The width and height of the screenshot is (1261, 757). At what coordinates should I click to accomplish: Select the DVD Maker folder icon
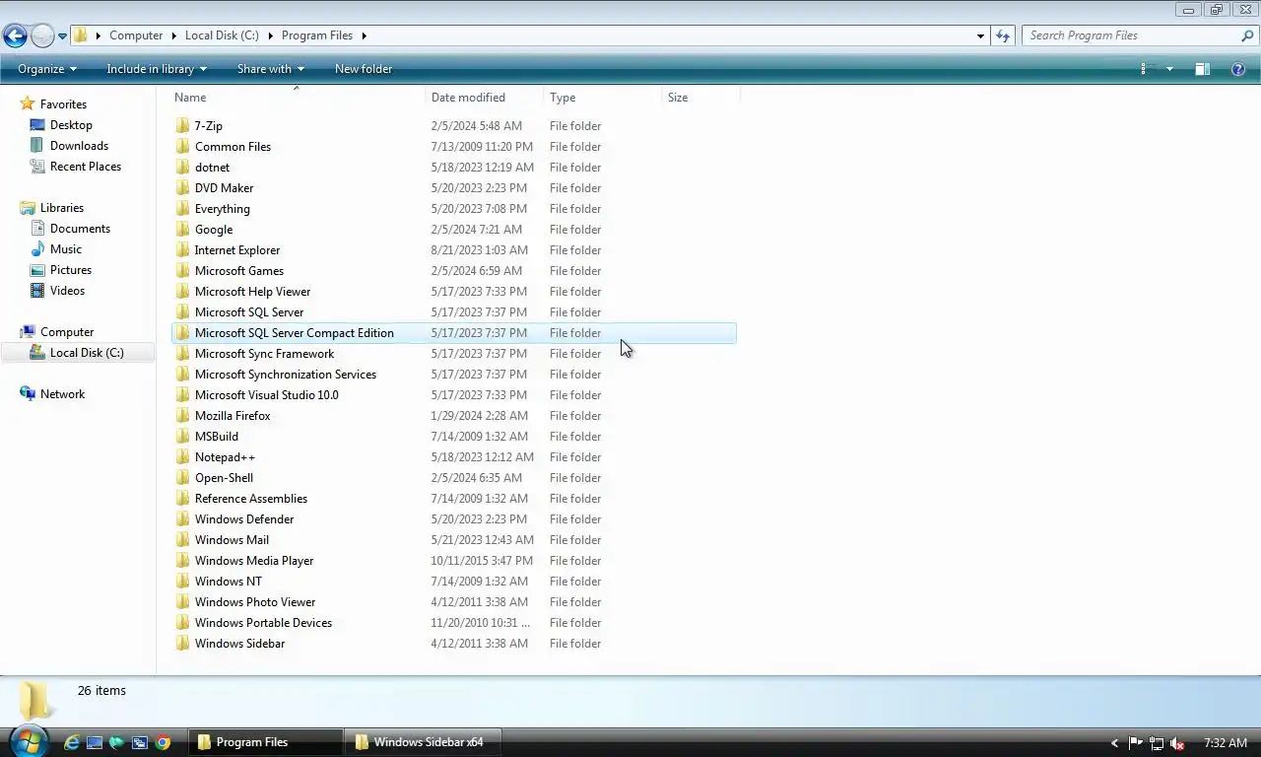[182, 188]
